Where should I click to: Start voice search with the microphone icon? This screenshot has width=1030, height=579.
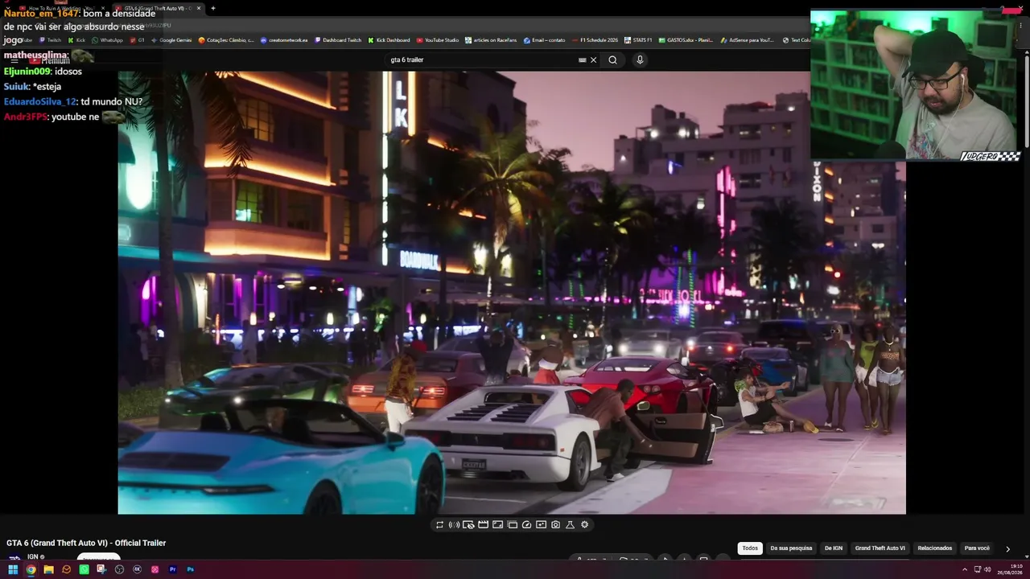(x=640, y=60)
